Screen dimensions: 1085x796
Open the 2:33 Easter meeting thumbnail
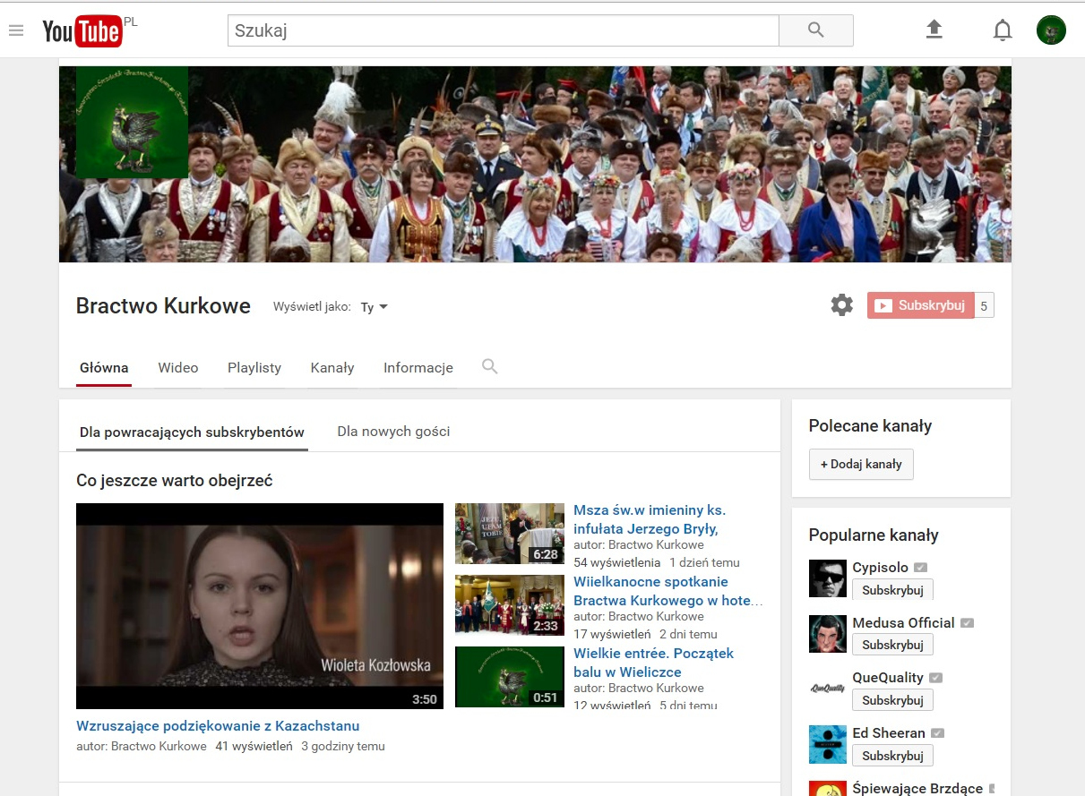click(510, 605)
